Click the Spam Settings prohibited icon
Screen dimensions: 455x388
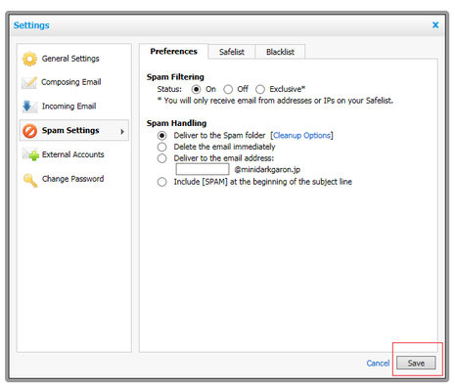(x=29, y=131)
